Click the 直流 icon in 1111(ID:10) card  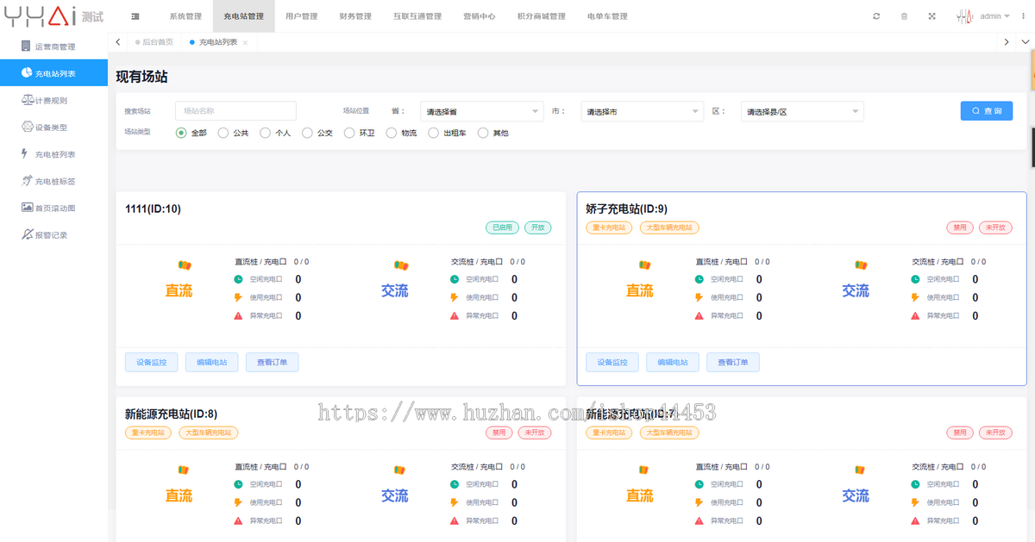184,265
